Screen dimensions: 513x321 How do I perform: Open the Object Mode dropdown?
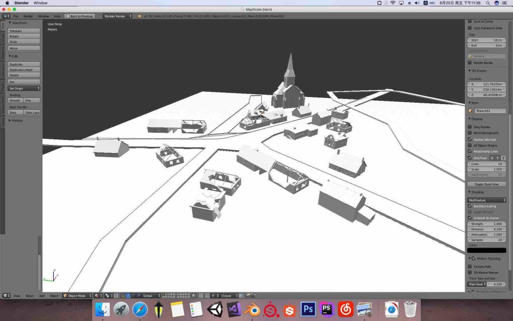coord(76,296)
